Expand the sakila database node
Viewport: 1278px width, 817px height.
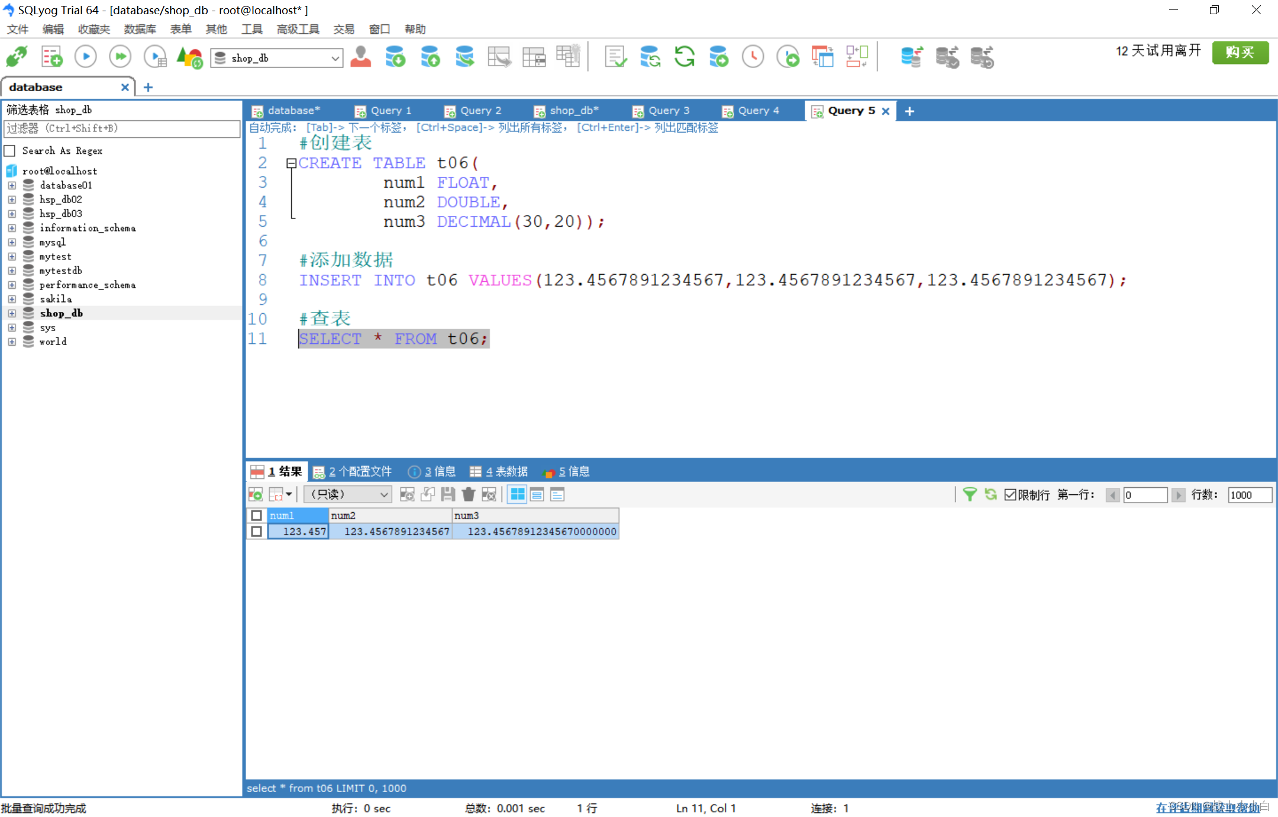(x=12, y=299)
